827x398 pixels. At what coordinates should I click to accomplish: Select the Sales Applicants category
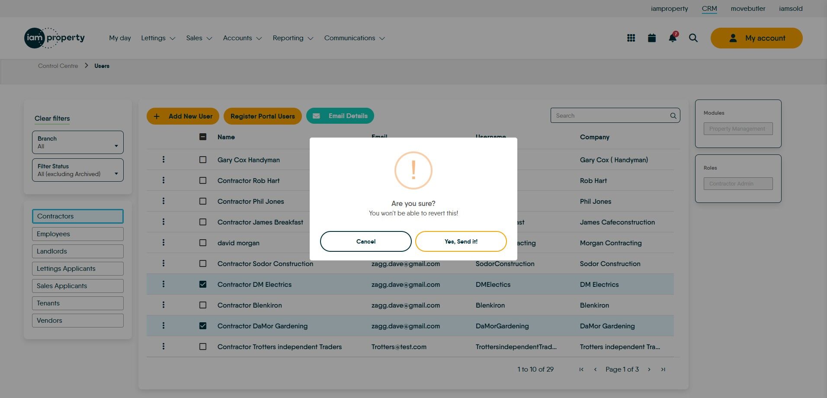point(78,286)
